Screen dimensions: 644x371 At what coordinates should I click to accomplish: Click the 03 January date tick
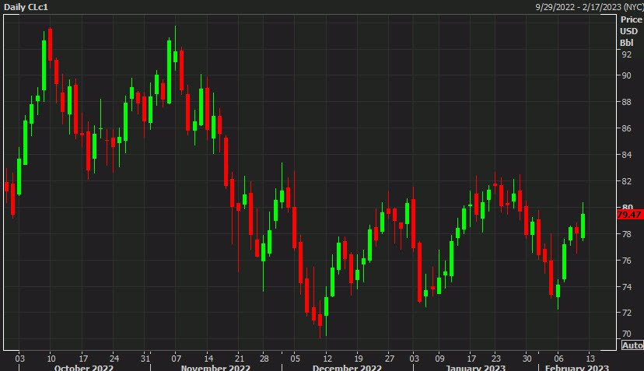[414, 359]
